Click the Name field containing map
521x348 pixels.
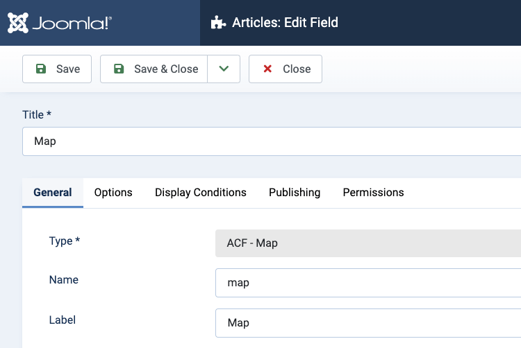pyautogui.click(x=368, y=283)
